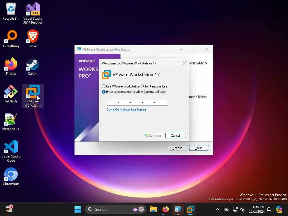Open the notifications bell icon
The width and height of the screenshot is (288, 216).
click(269, 209)
